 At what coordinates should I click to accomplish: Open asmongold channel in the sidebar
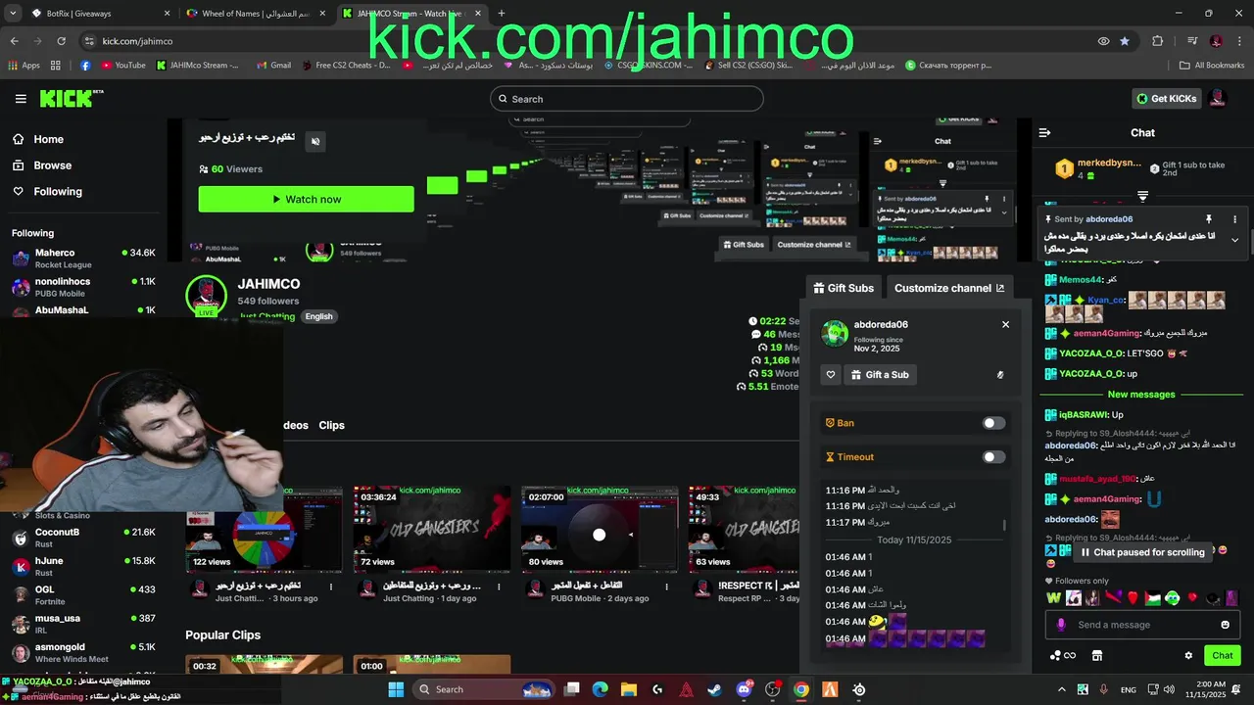(x=83, y=652)
